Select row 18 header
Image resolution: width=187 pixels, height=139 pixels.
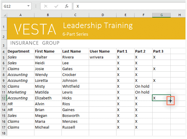tap(4, 133)
